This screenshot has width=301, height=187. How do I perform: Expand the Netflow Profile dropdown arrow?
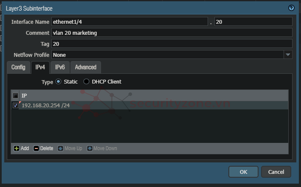coord(288,55)
